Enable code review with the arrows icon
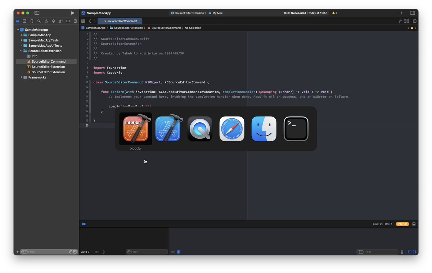 [x=400, y=21]
